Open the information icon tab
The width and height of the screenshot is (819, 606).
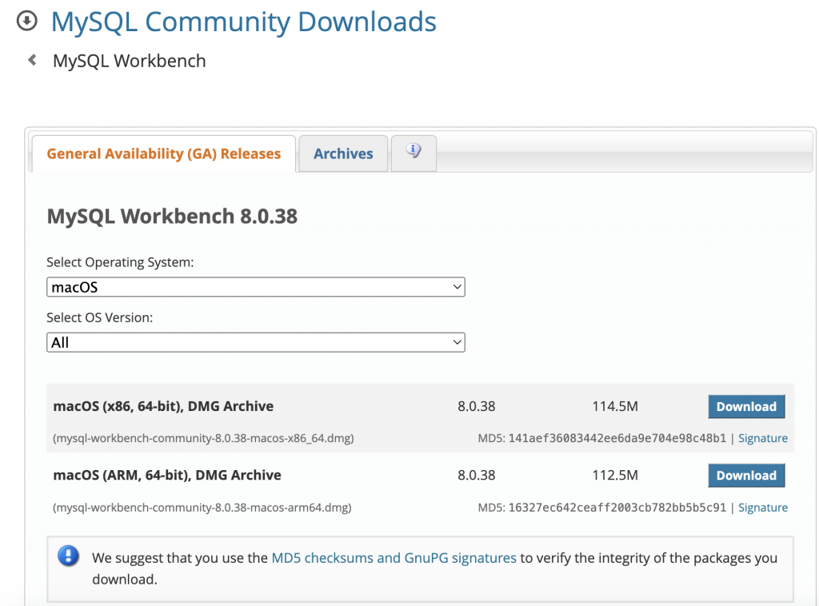pyautogui.click(x=413, y=153)
